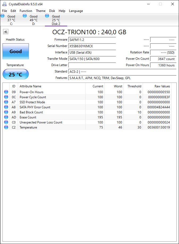Click the empty Drive Letter field
179x244 pixels.
pos(92,65)
